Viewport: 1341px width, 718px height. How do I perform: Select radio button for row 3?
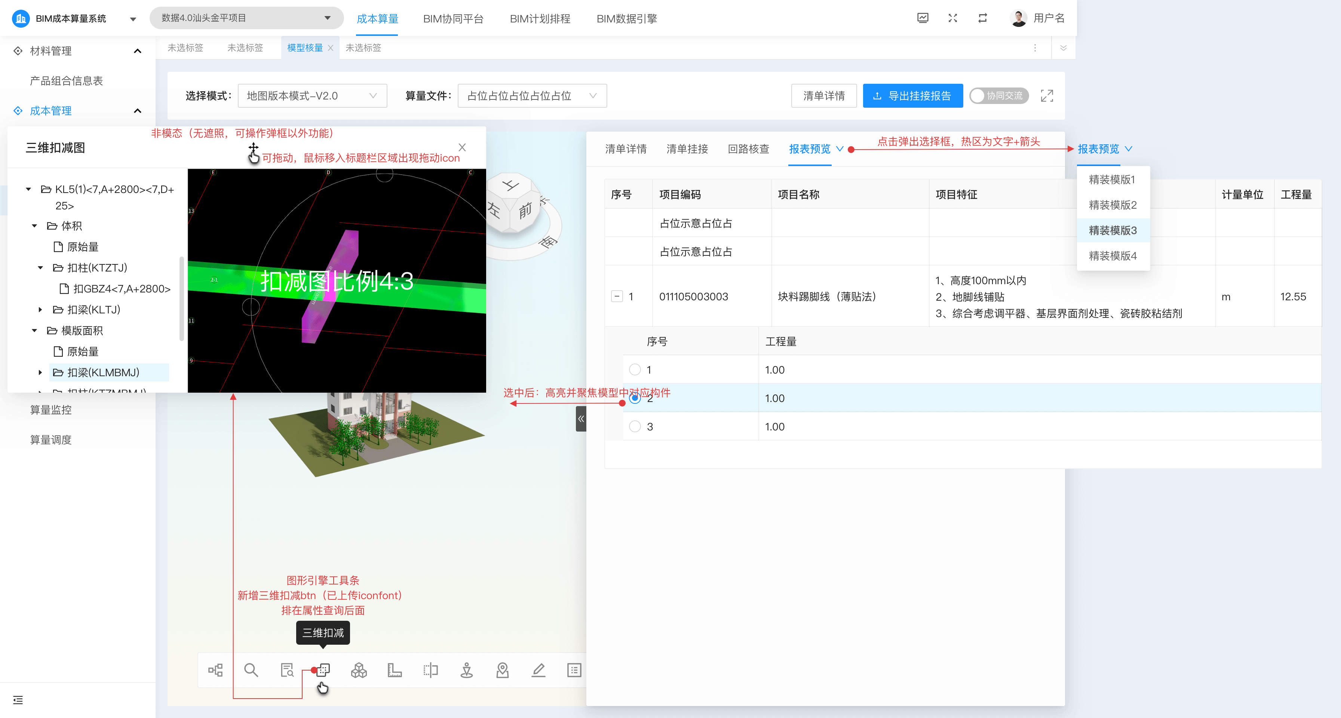tap(635, 426)
